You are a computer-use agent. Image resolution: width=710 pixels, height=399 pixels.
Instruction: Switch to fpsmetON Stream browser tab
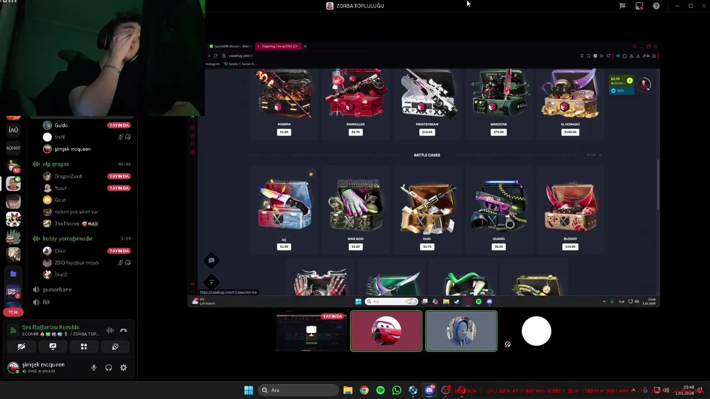coord(230,46)
